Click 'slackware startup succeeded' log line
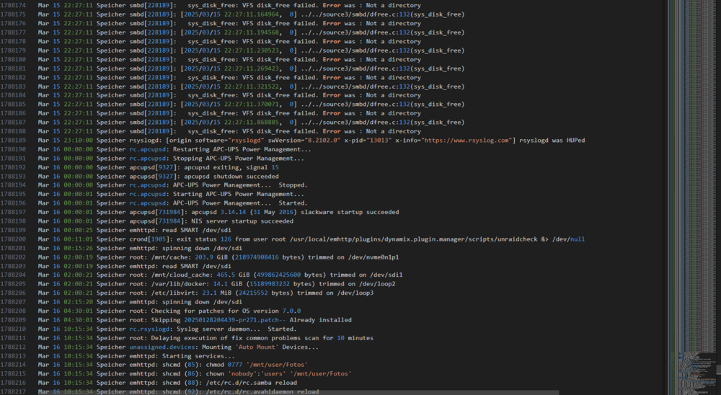 (218, 212)
